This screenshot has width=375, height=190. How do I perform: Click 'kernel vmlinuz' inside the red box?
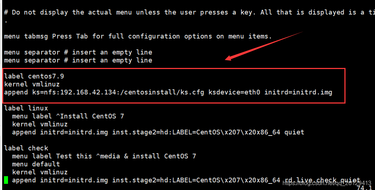coord(32,84)
